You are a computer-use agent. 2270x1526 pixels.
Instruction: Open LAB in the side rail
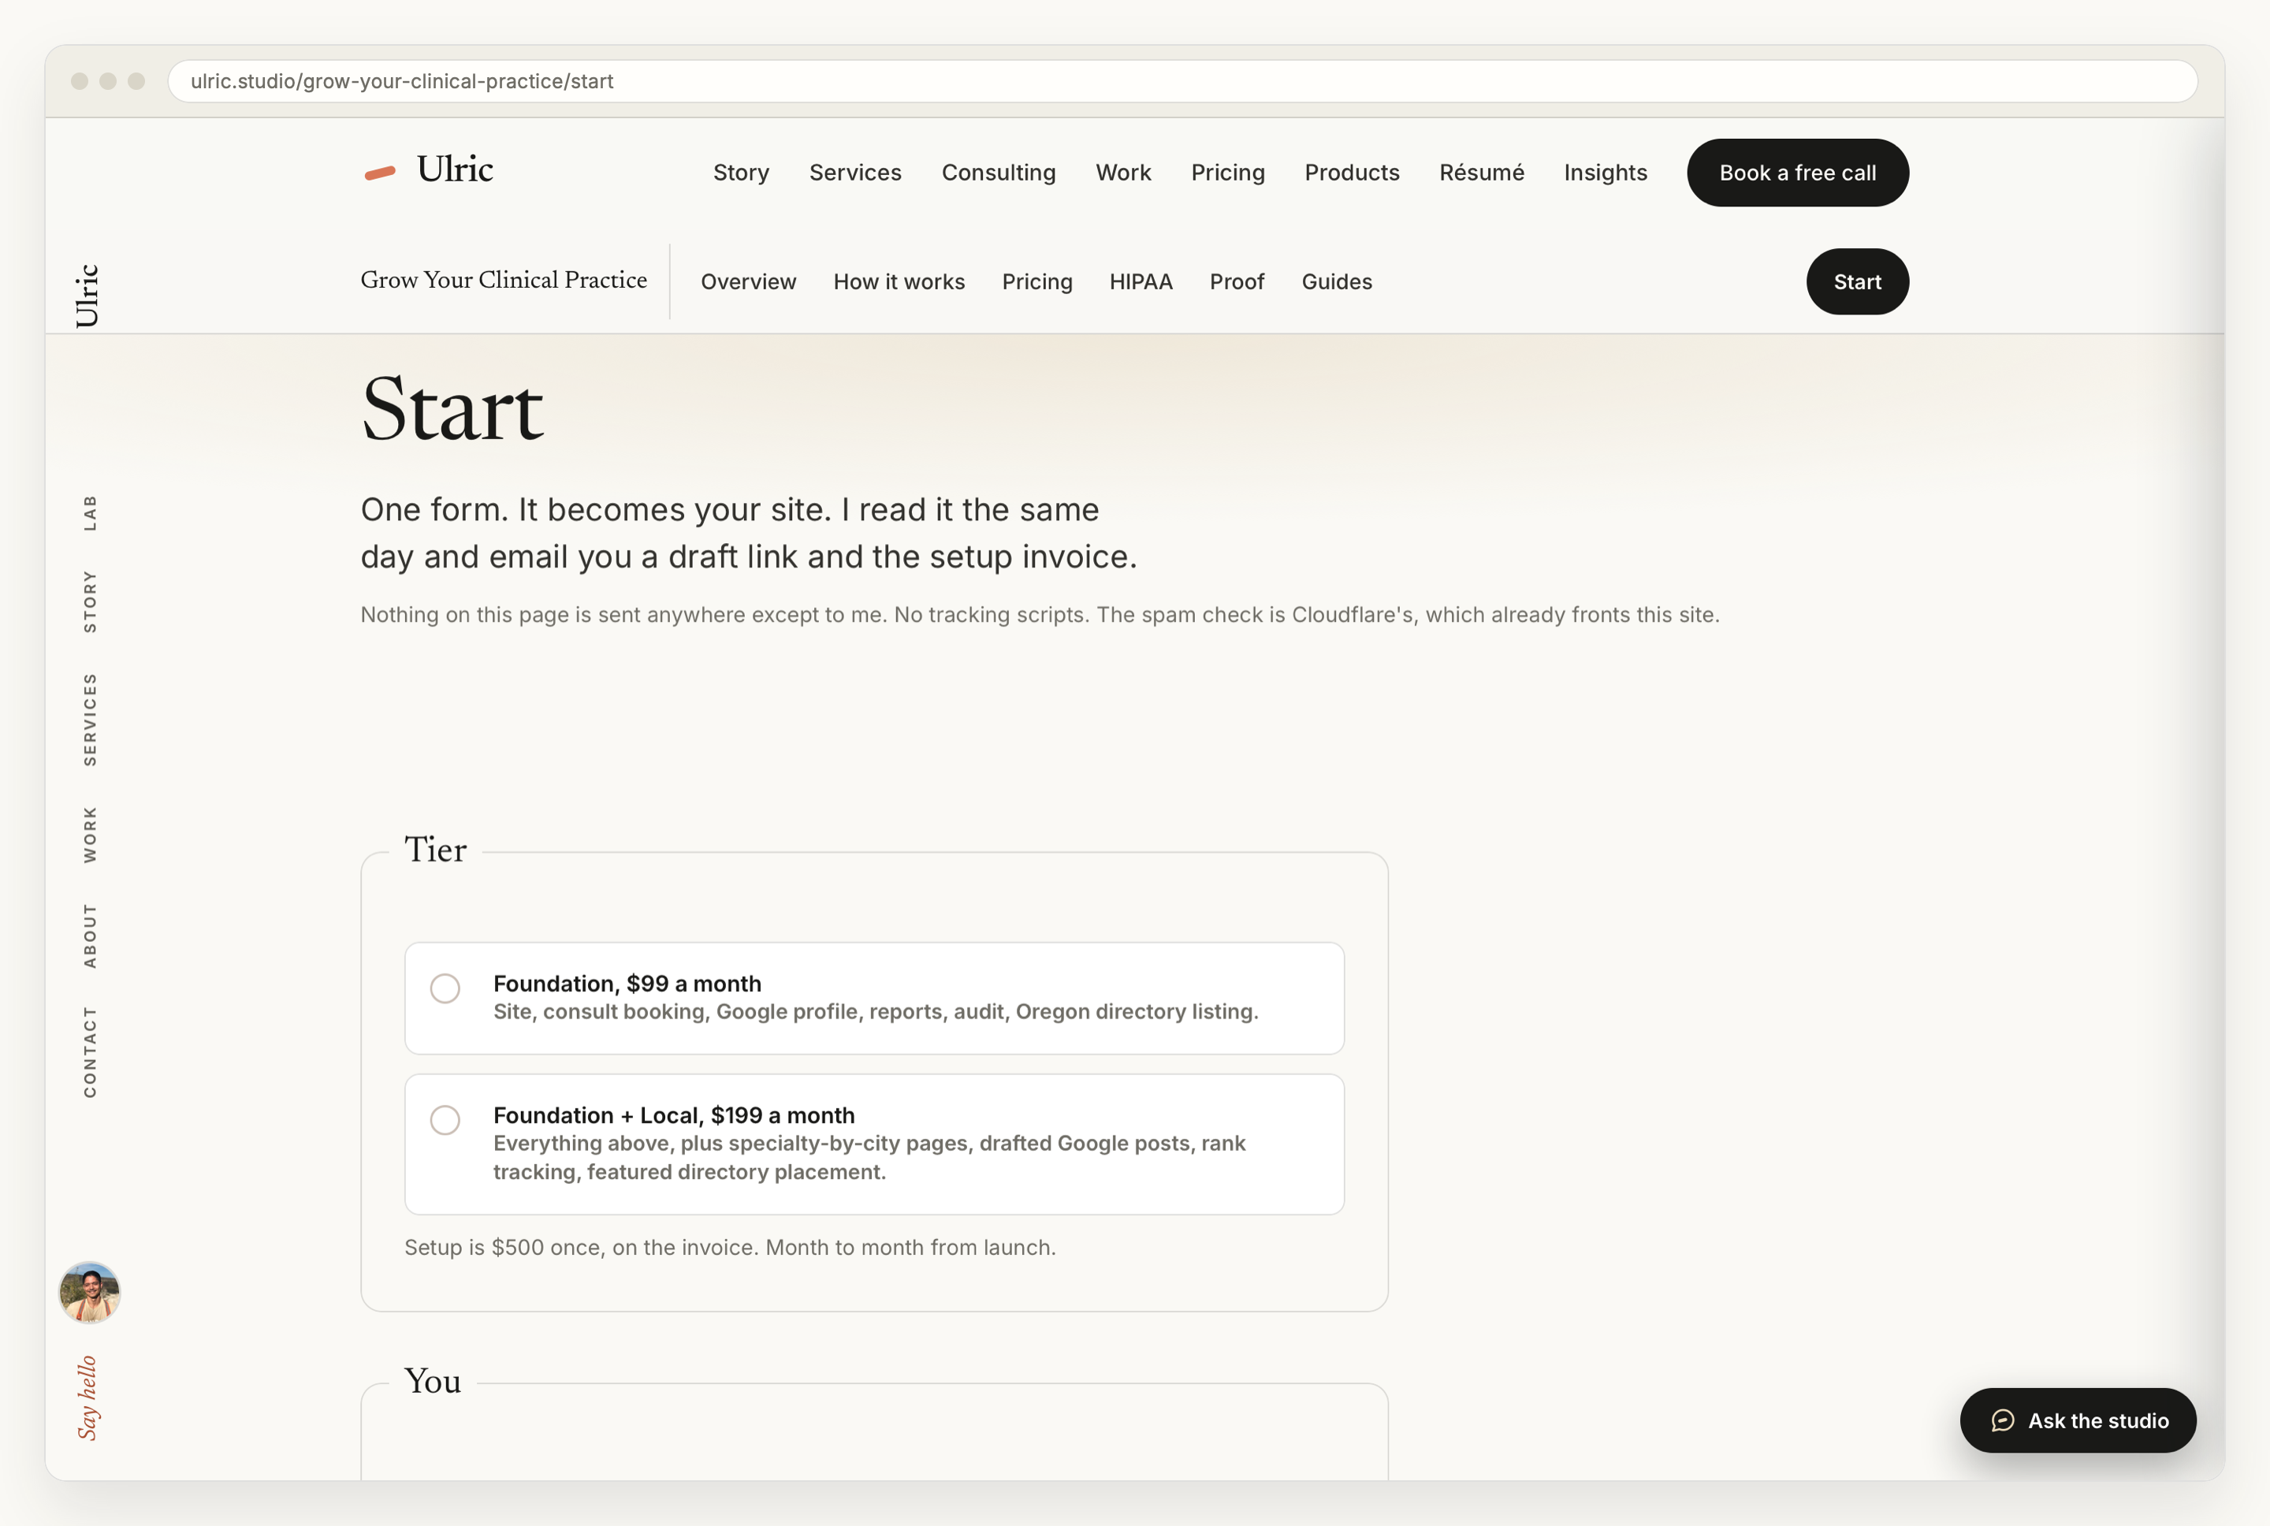coord(90,513)
